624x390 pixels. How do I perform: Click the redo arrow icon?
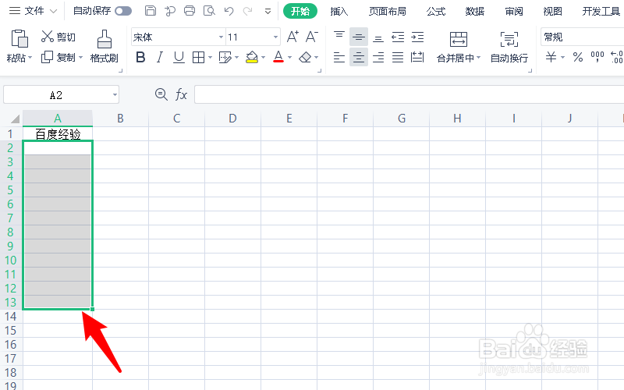click(x=247, y=11)
